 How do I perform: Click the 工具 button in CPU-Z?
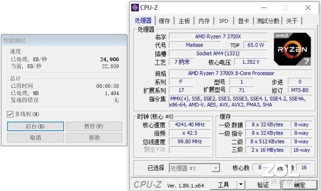[x=223, y=185]
